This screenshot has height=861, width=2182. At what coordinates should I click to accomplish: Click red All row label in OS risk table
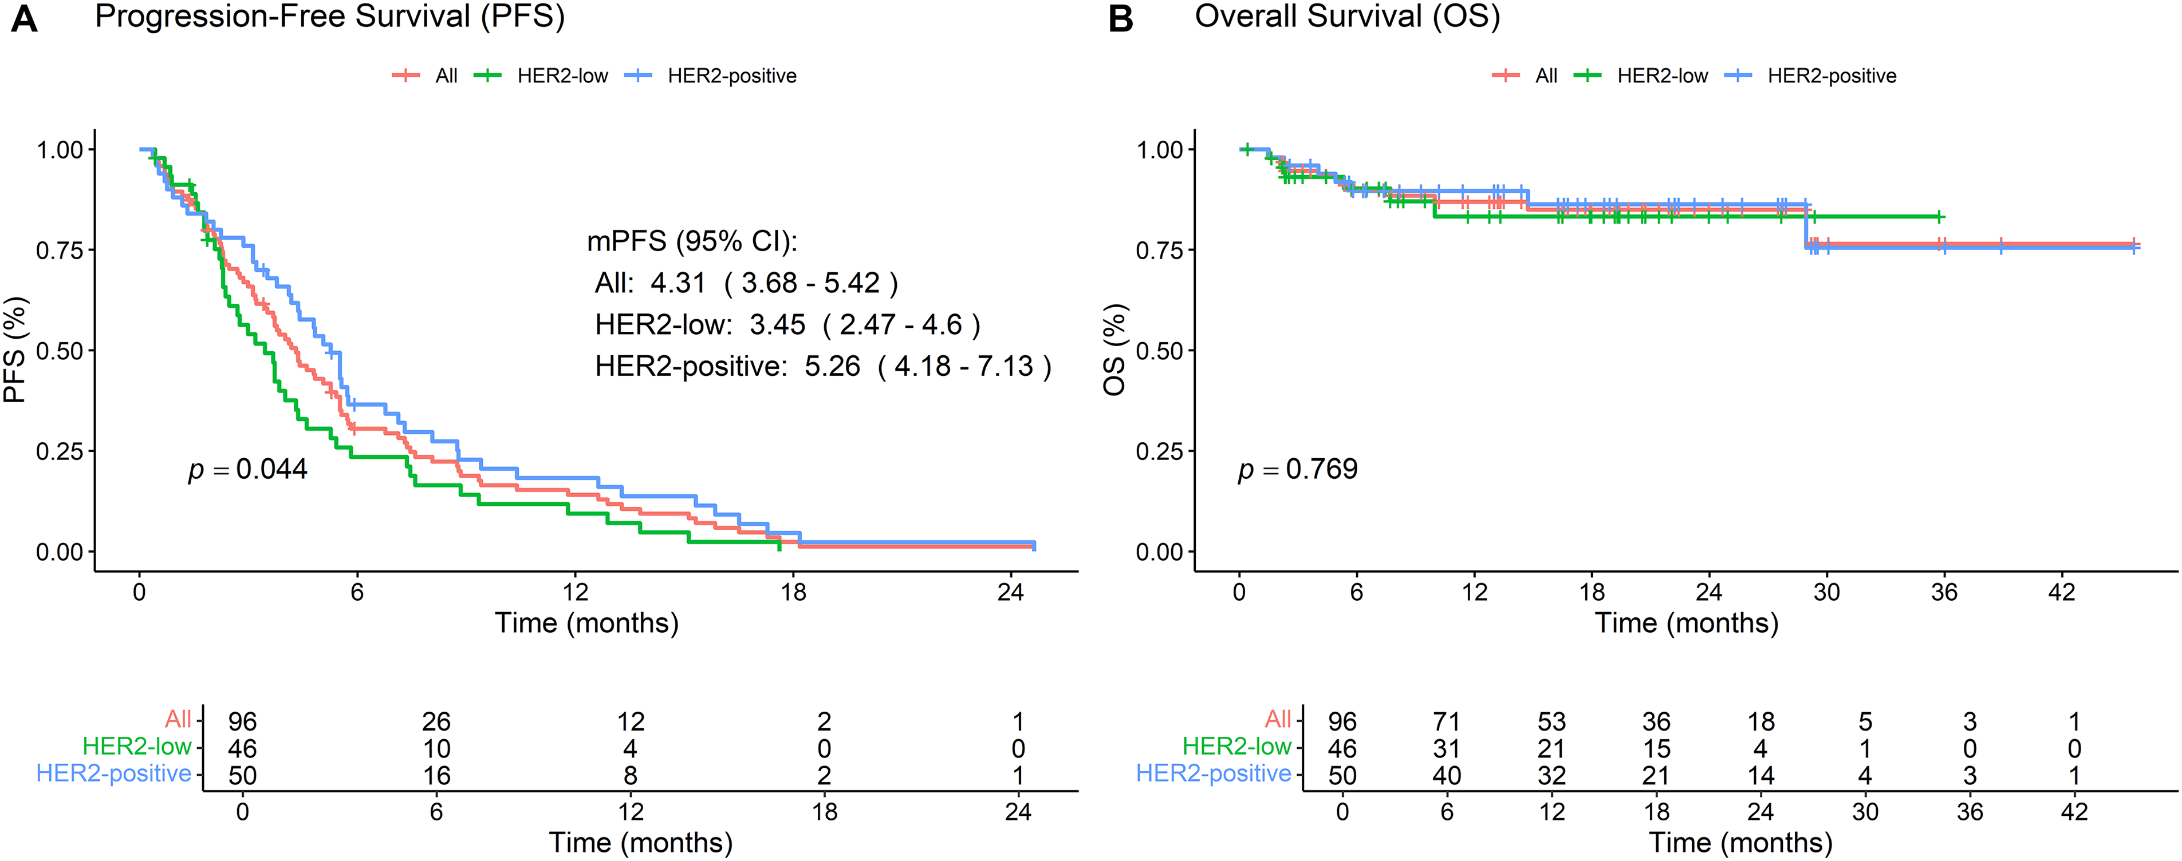1277,720
